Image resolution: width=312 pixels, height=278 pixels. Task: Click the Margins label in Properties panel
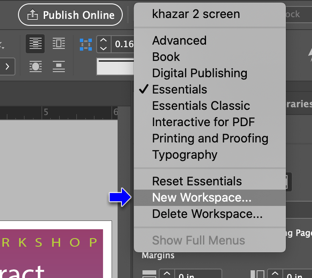click(158, 256)
